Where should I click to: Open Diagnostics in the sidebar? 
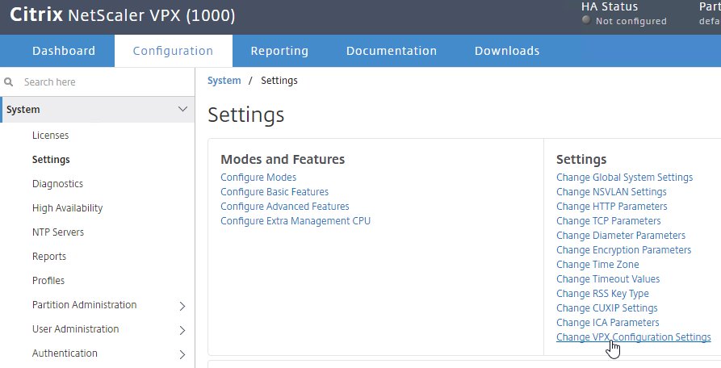click(x=57, y=184)
